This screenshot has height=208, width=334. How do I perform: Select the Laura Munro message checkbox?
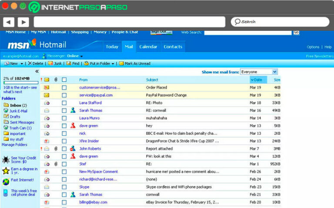64,118
